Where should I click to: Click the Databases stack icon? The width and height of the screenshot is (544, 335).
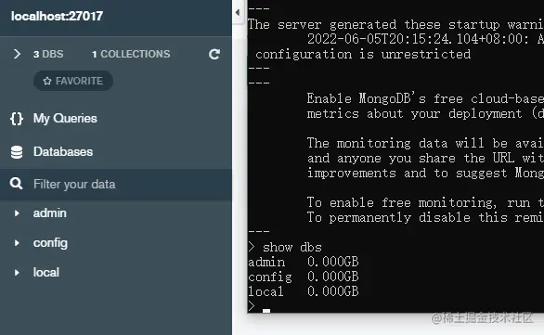pyautogui.click(x=17, y=152)
